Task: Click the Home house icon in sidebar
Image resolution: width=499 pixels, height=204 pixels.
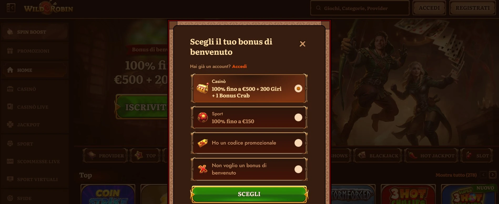Action: [x=10, y=70]
